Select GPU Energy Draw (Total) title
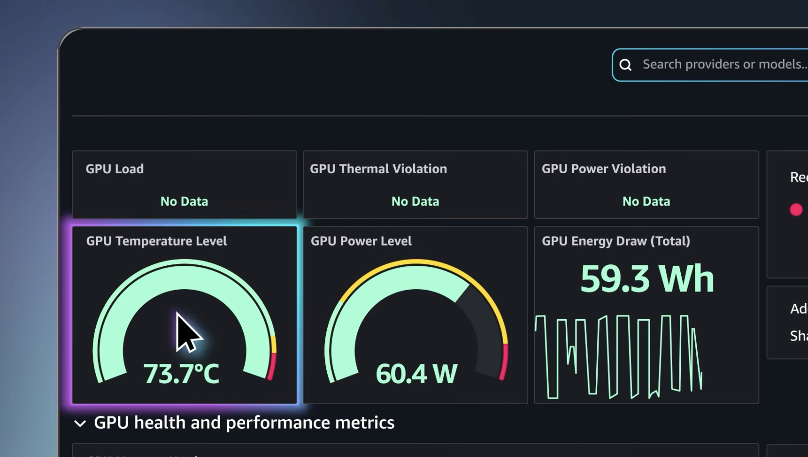Screen dimensions: 808x457 pyautogui.click(x=616, y=241)
